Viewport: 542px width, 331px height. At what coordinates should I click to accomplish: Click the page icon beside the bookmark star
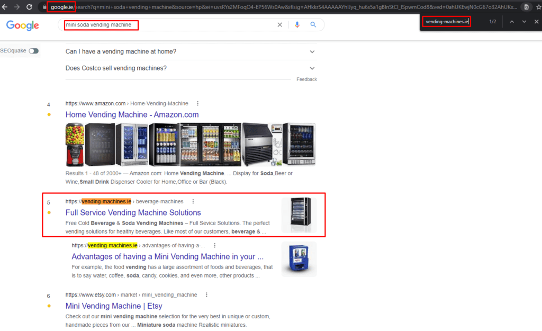(527, 7)
